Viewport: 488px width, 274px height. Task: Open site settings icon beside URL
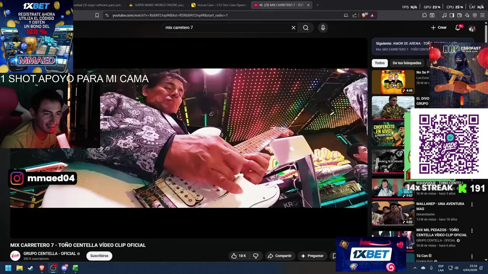[x=107, y=15]
